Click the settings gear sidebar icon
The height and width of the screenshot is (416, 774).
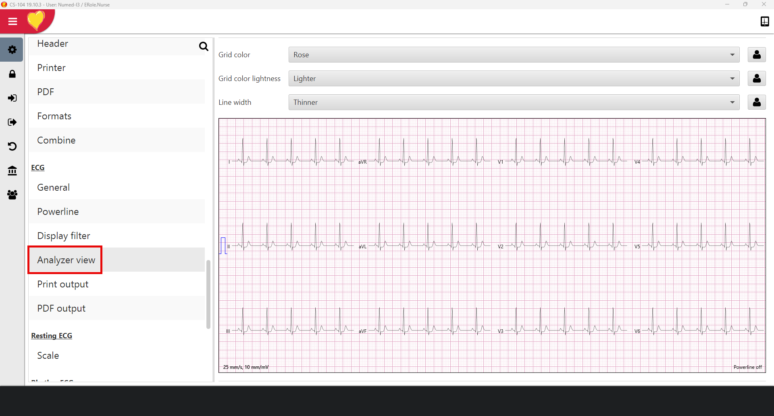tap(12, 50)
